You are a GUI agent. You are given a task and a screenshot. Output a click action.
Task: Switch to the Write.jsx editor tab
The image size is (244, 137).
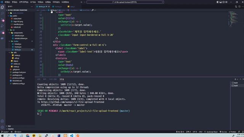tap(42, 6)
